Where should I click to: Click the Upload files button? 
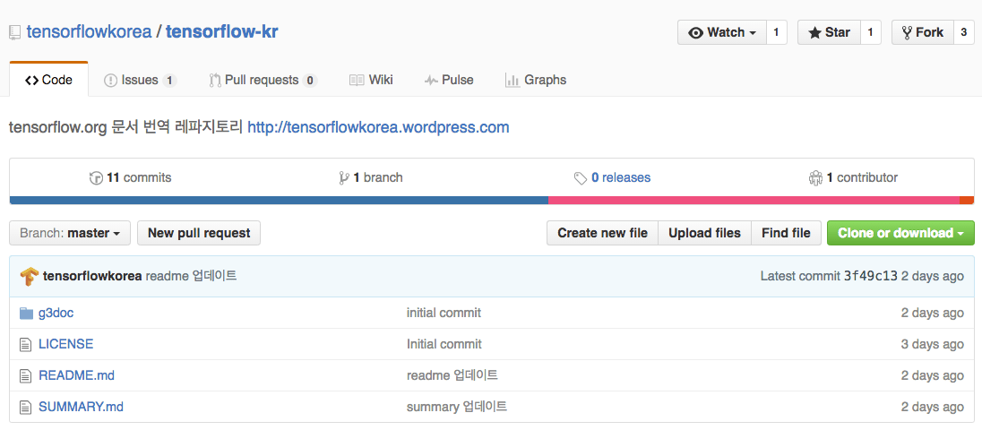pyautogui.click(x=704, y=233)
